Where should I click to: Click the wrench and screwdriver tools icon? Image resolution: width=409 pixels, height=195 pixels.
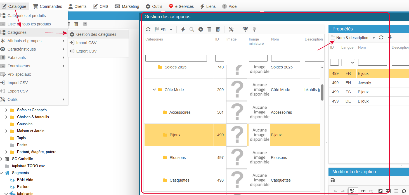pyautogui.click(x=231, y=29)
